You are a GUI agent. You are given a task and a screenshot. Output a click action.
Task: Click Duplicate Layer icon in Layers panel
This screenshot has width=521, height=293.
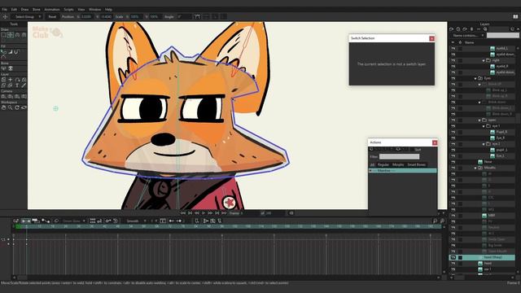458,29
